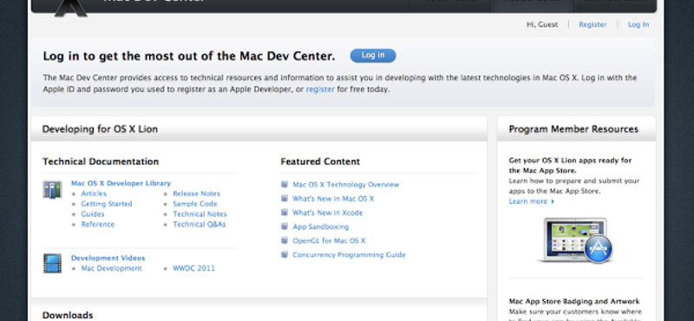Open OpenGL for Mac OS X link
The image size is (694, 321).
pos(329,241)
